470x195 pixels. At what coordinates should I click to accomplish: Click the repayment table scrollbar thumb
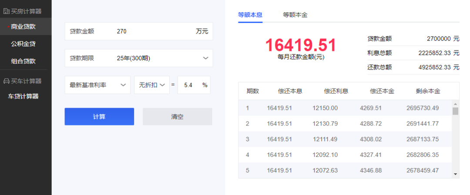coord(456,111)
